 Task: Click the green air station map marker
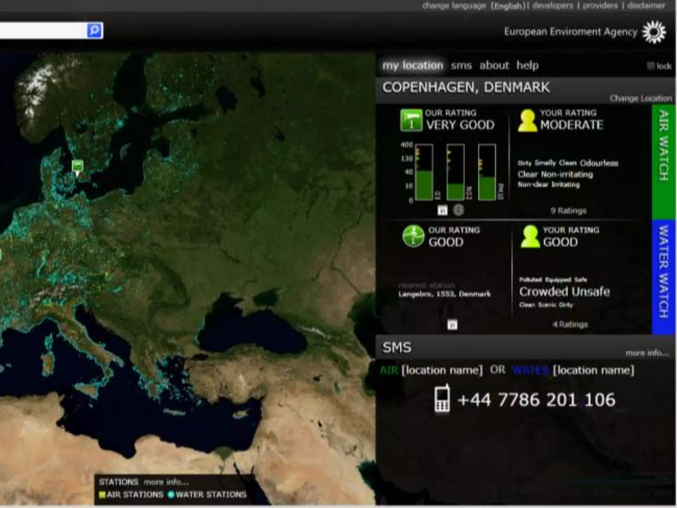[x=78, y=165]
